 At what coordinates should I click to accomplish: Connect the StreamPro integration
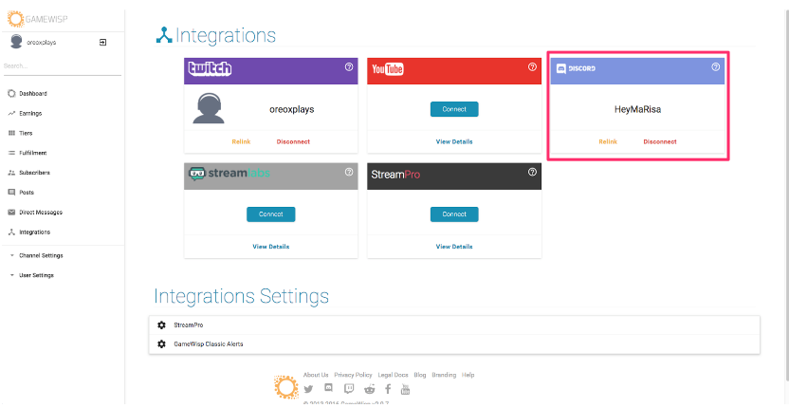coord(454,214)
